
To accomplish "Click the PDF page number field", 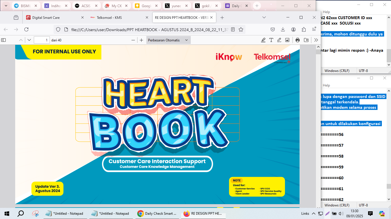I will (x=42, y=40).
